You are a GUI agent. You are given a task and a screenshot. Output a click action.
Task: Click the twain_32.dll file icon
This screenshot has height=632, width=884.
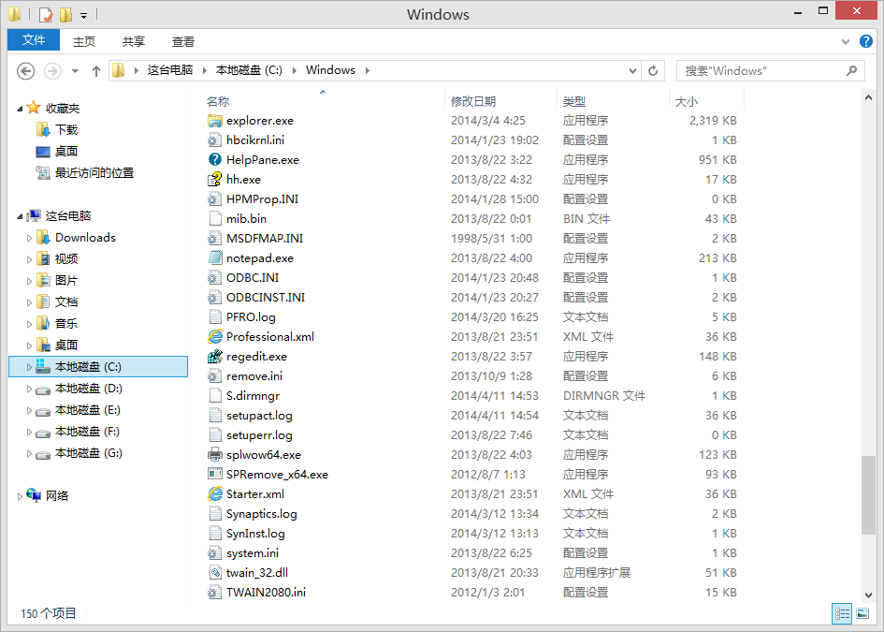[215, 573]
